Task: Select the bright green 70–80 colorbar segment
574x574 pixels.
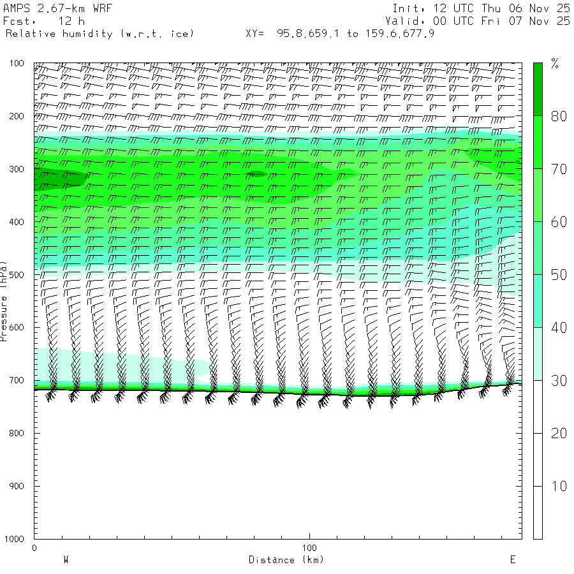Action: 538,142
